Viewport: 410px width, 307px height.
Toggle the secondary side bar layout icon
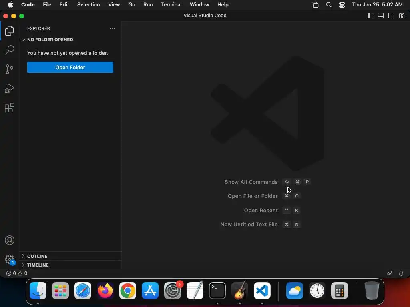(391, 16)
